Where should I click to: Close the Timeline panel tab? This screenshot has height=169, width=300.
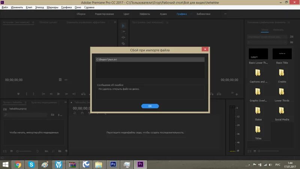click(x=71, y=103)
